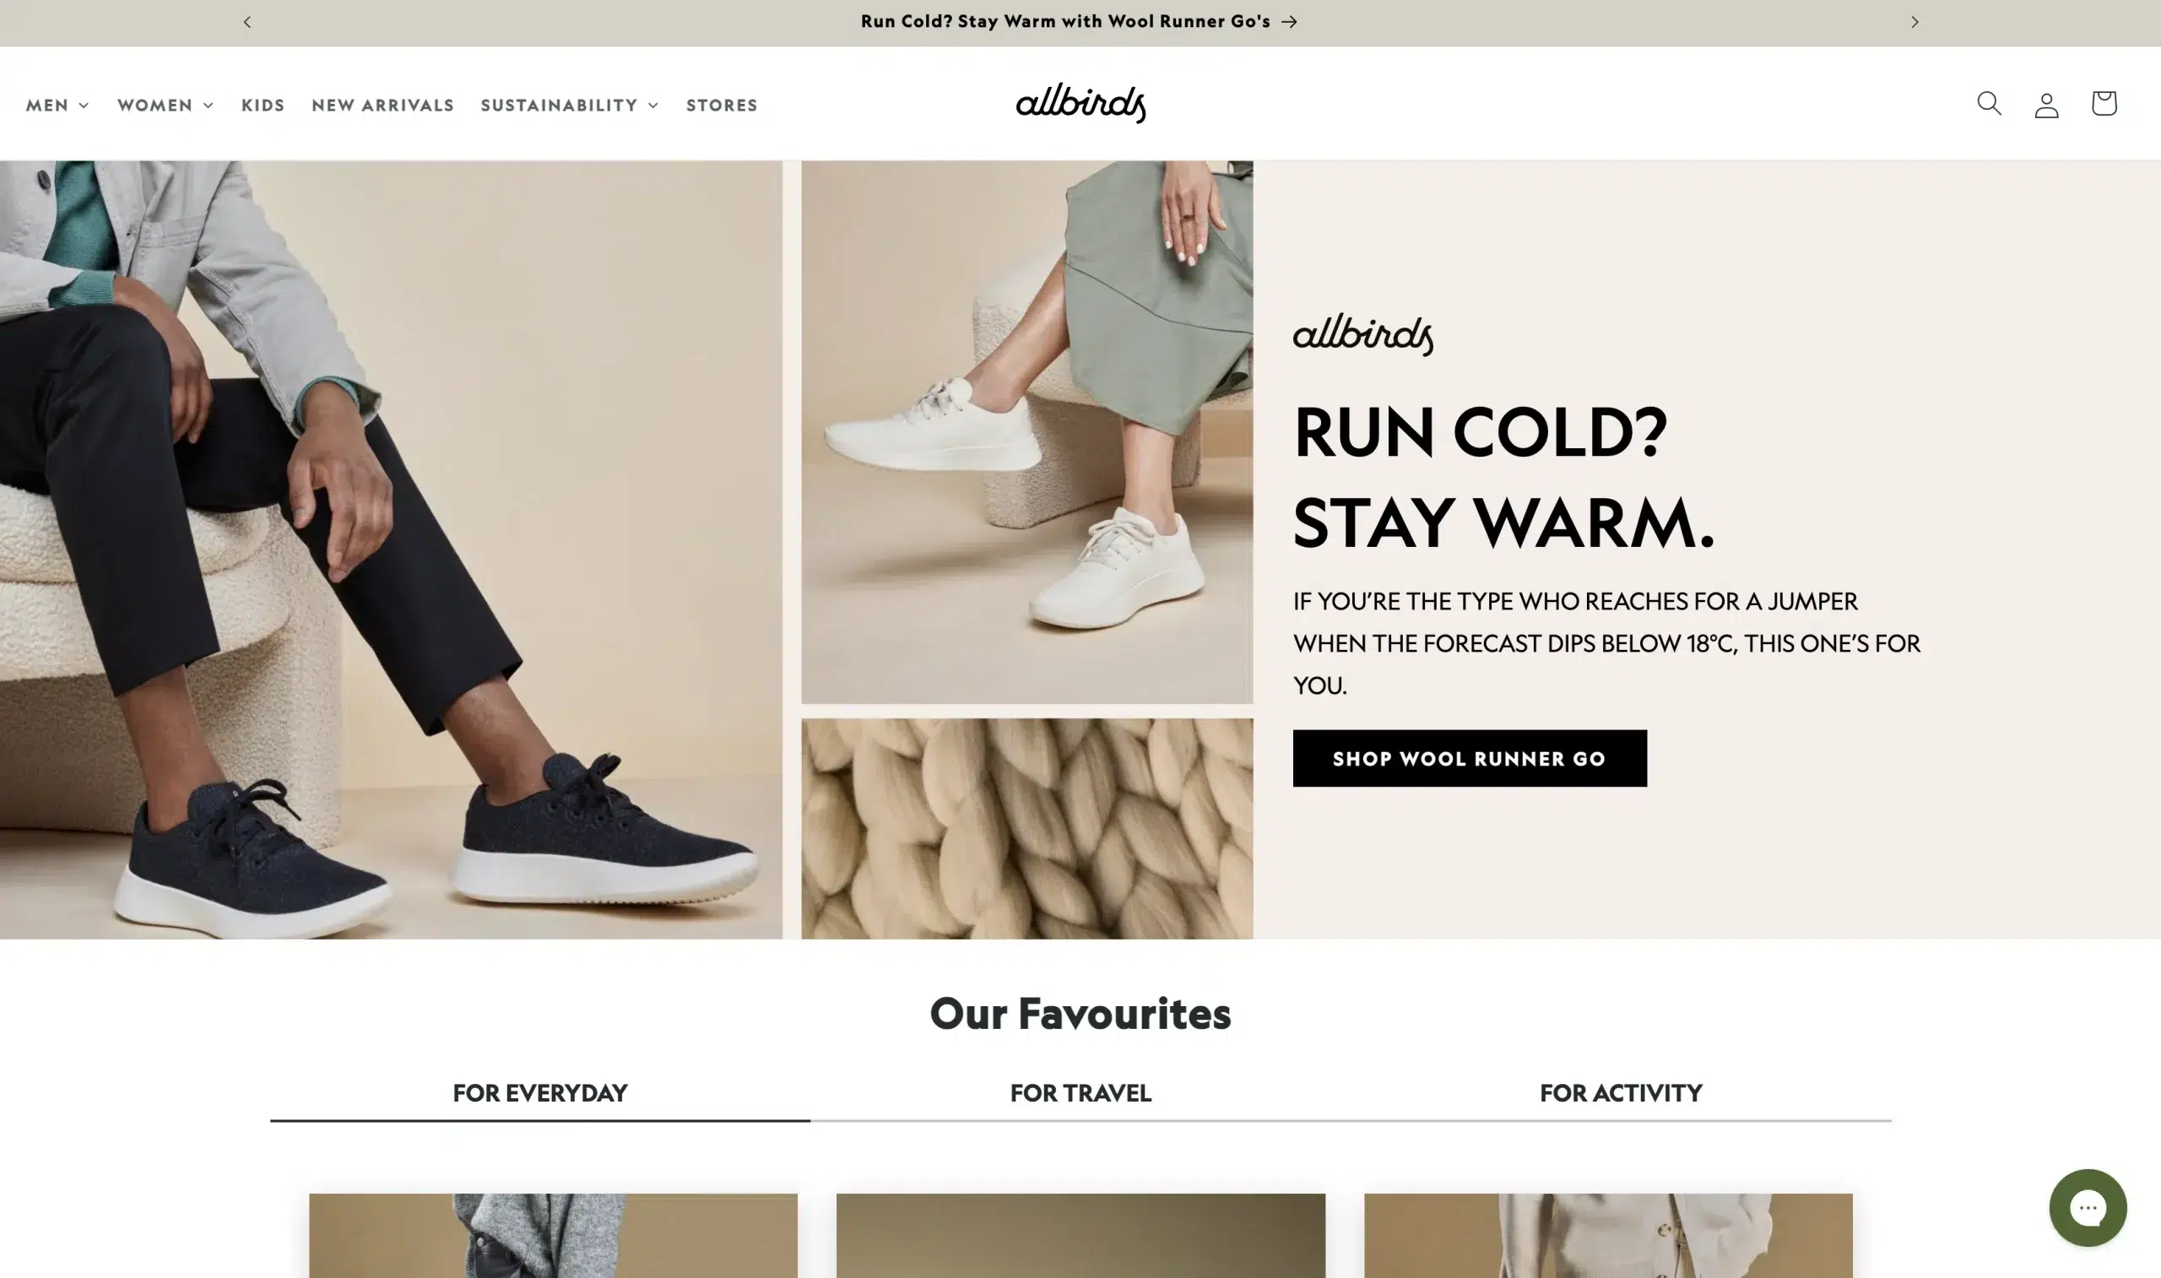Image resolution: width=2161 pixels, height=1278 pixels.
Task: Go to next announcement banner arrow
Action: (x=1915, y=22)
